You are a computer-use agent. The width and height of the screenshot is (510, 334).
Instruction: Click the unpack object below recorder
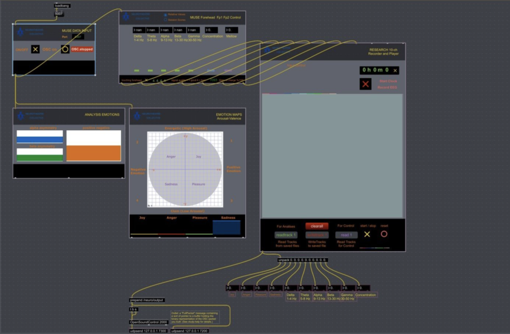coord(302,260)
